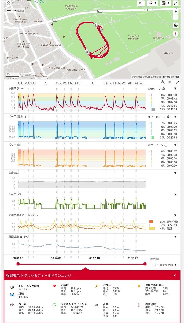This screenshot has width=184, height=323.
Task: Reset map orientation with compass icon
Action: coord(176,34)
